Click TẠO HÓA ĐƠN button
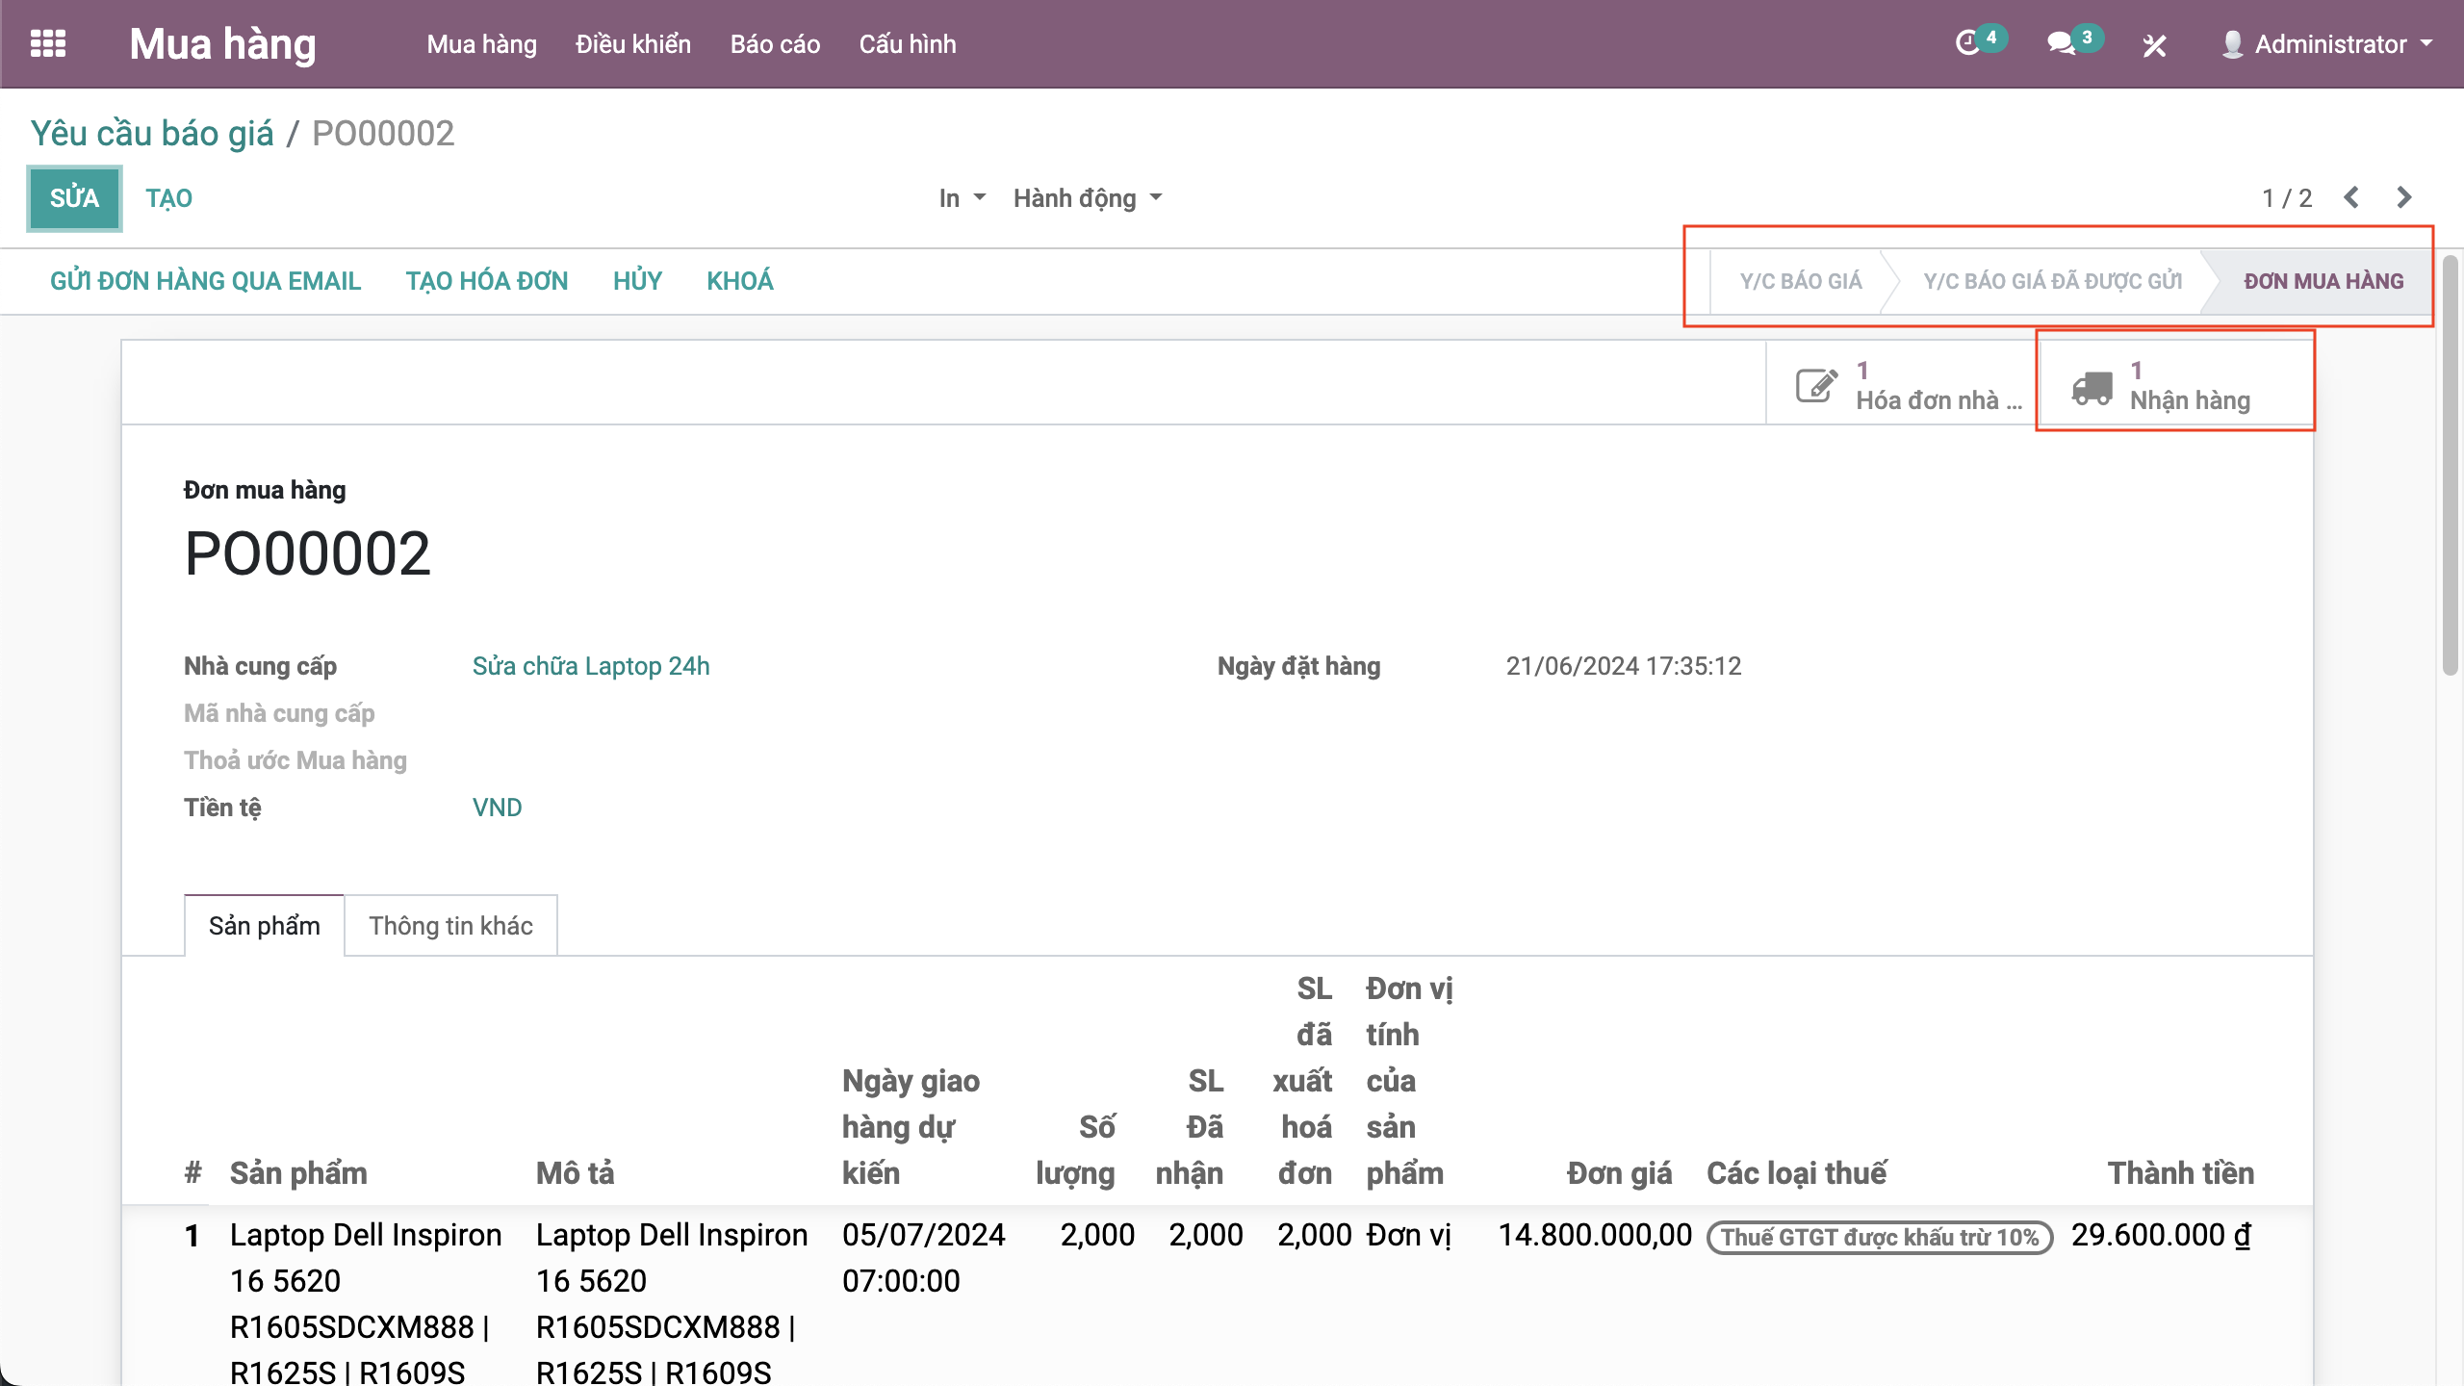 coord(486,281)
